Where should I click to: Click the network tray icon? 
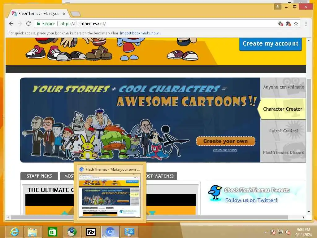coord(280,232)
